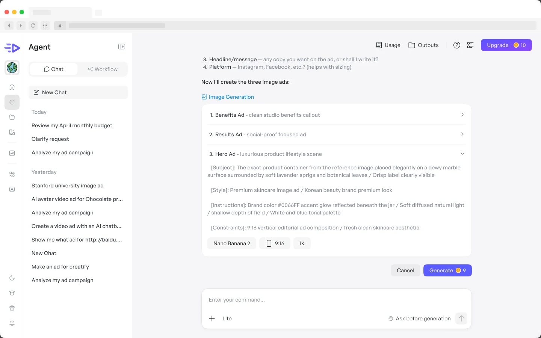Open Make an ad for creatify chat

click(x=60, y=267)
